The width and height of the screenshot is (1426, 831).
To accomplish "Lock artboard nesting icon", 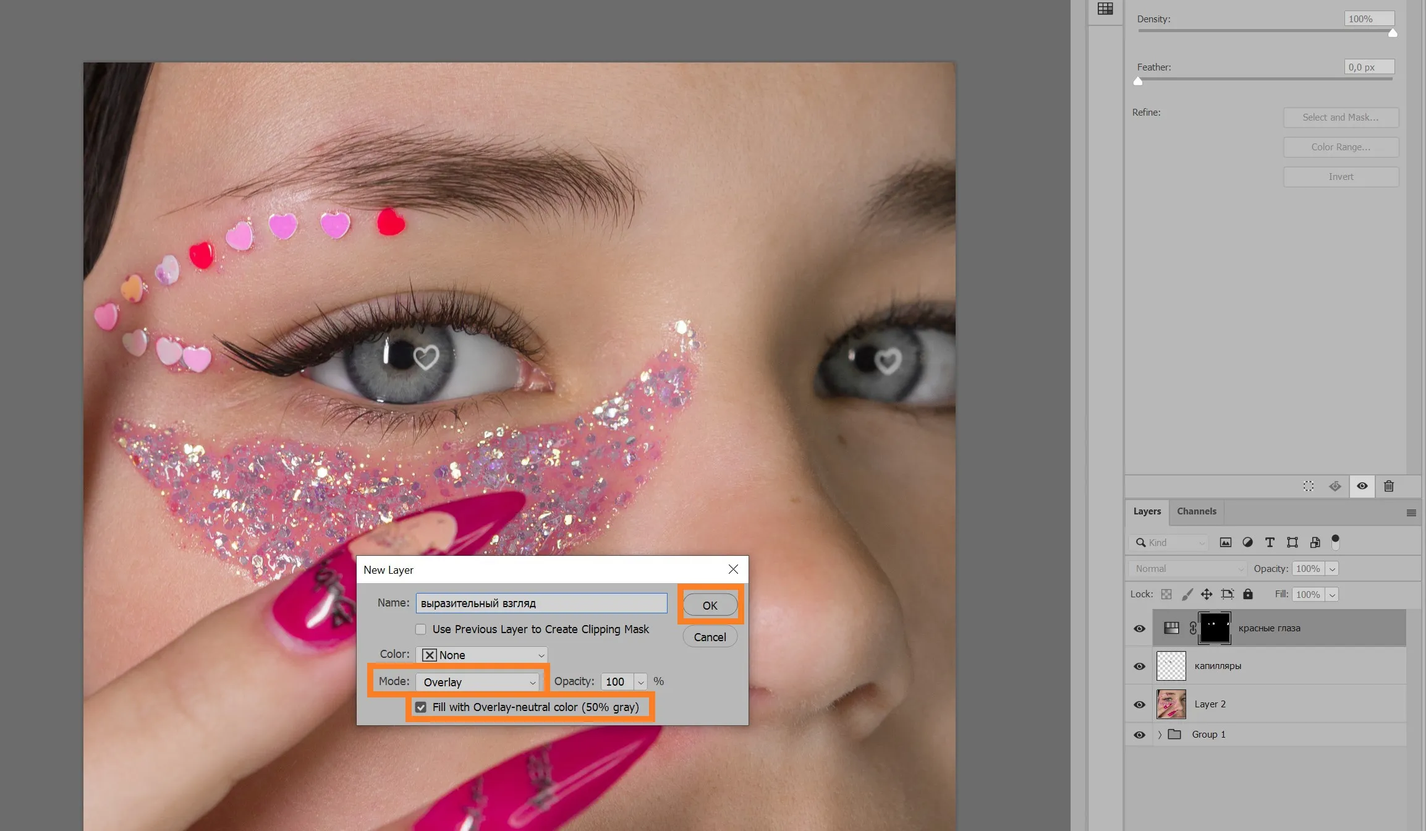I will 1228,594.
